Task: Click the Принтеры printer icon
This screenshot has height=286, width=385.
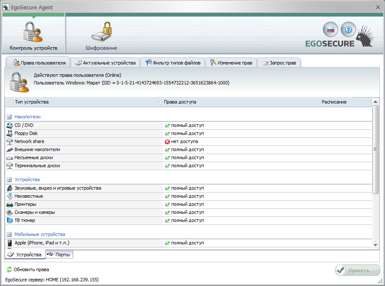Action: click(x=10, y=205)
